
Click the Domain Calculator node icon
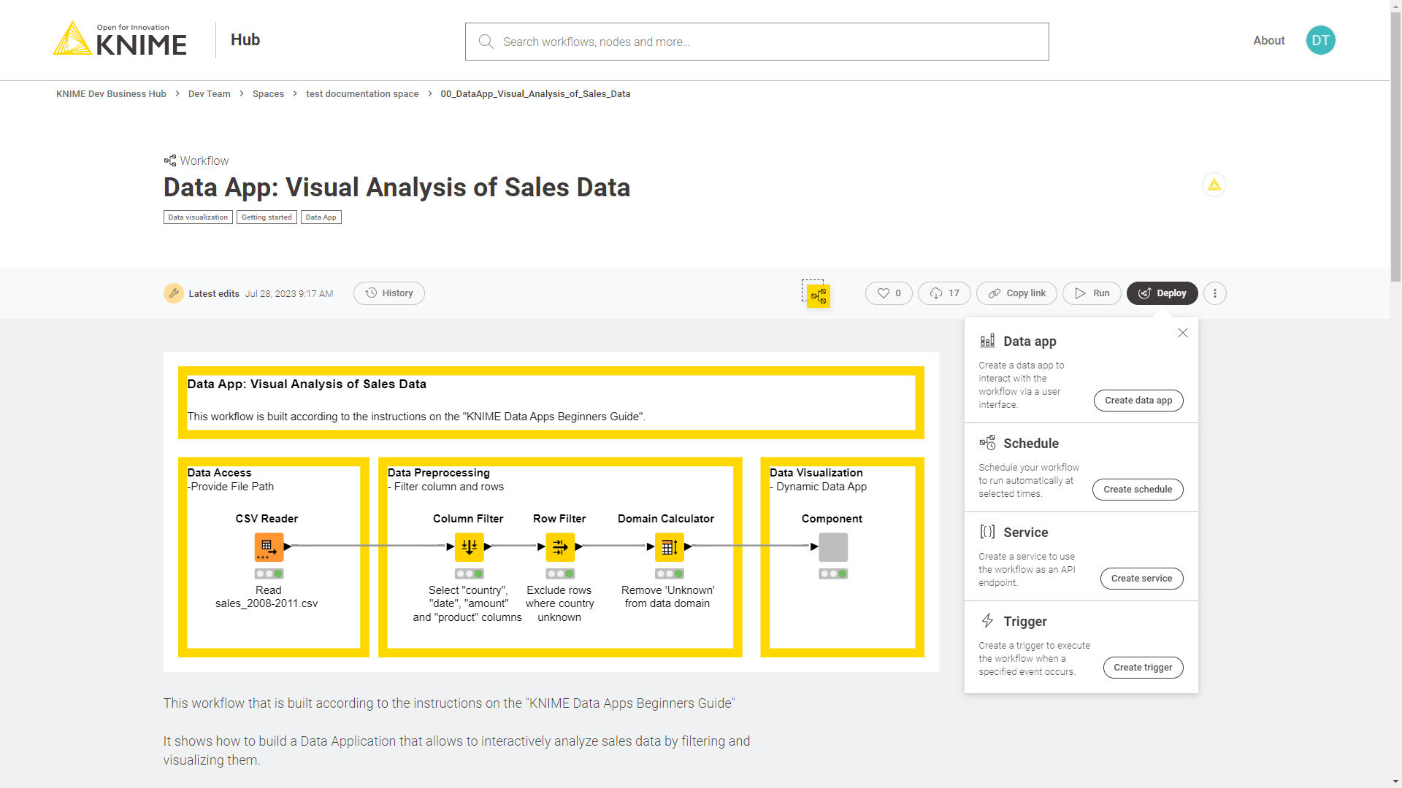(669, 547)
